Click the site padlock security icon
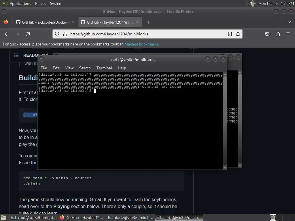Viewport: 295px width, 221px height. [65, 34]
